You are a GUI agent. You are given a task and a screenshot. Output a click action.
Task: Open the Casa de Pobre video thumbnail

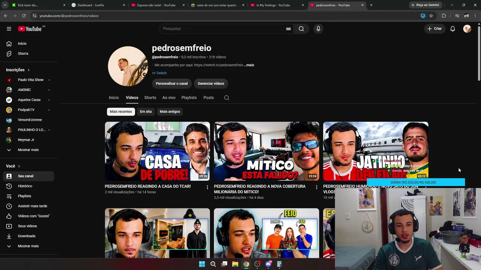click(157, 151)
